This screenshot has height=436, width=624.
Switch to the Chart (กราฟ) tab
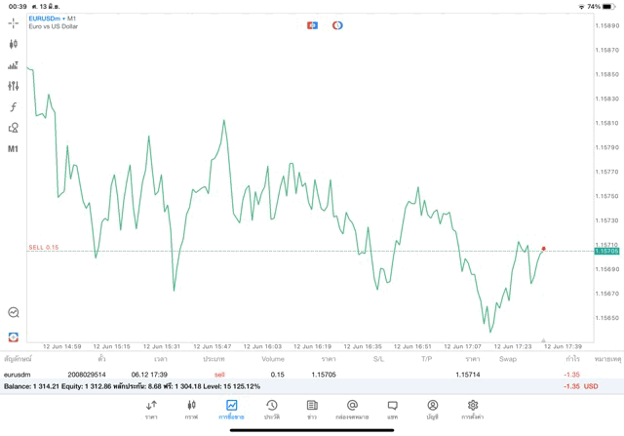click(x=191, y=409)
